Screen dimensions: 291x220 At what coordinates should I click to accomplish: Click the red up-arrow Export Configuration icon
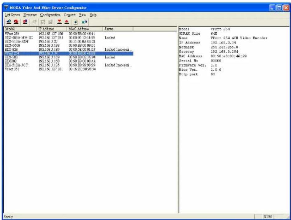click(67, 22)
